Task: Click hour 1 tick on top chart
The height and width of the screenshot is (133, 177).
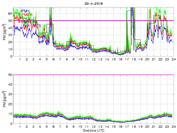Action: (x=20, y=60)
